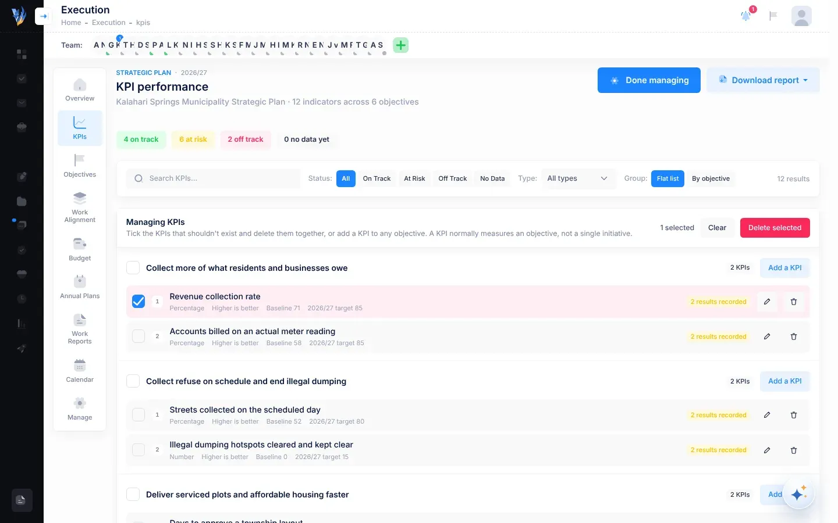The height and width of the screenshot is (523, 838).
Task: Click Done managing button
Action: point(649,80)
